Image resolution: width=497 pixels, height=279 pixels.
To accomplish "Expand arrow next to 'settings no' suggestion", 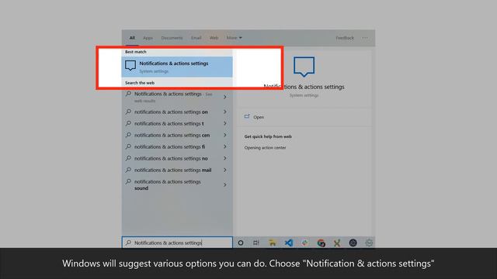I will tap(225, 158).
